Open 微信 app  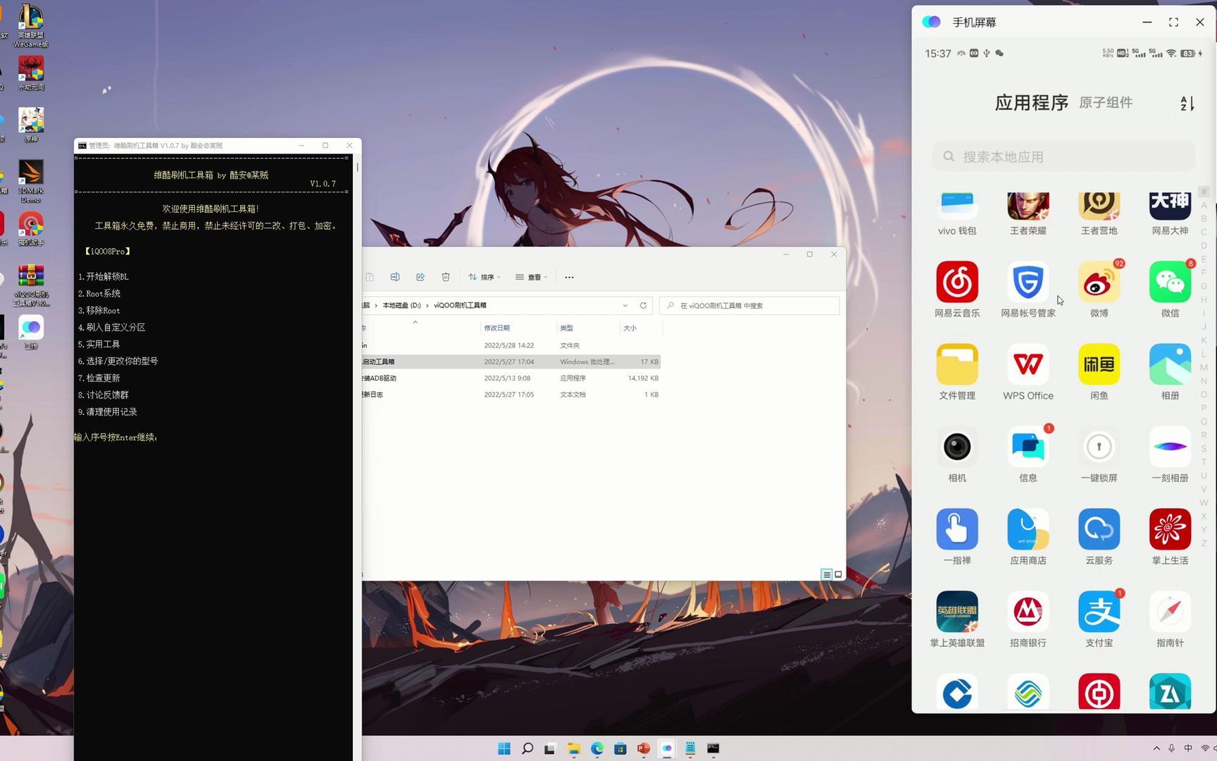1170,282
